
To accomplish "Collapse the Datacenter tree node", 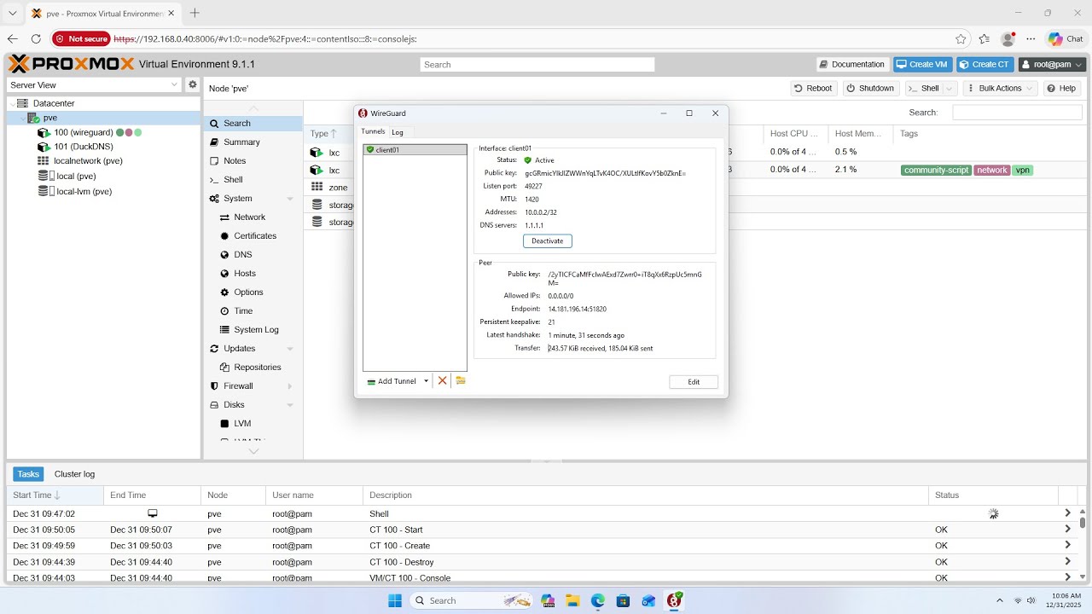I will point(12,103).
